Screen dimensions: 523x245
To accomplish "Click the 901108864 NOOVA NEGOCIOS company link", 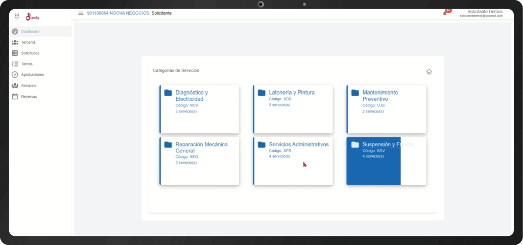I will click(x=118, y=13).
